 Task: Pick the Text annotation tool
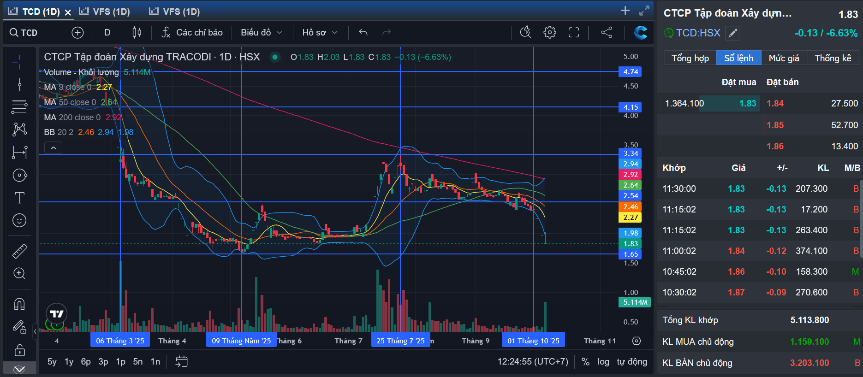[x=19, y=198]
